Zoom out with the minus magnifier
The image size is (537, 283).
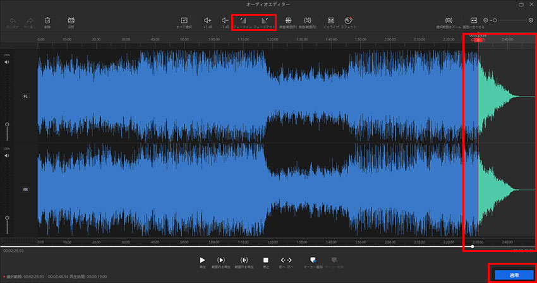[486, 21]
